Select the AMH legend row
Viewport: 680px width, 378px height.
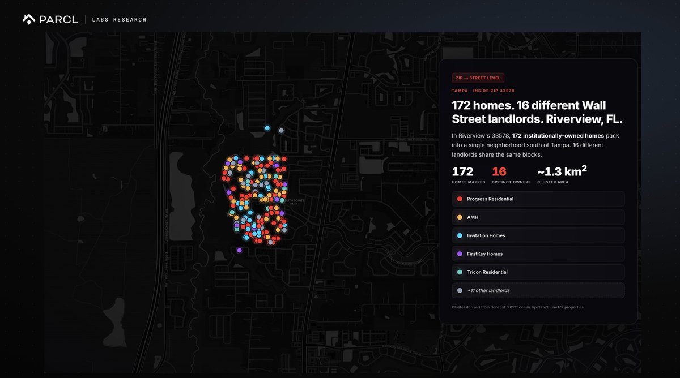538,217
